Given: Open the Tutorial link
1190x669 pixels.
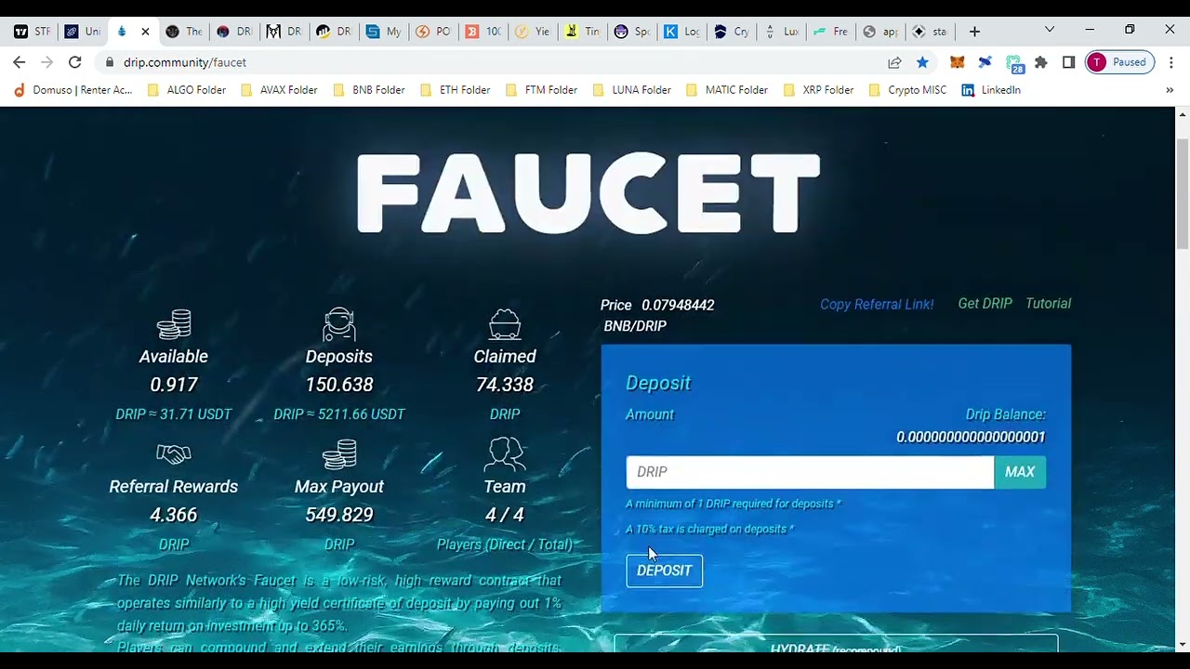Looking at the screenshot, I should 1048,304.
